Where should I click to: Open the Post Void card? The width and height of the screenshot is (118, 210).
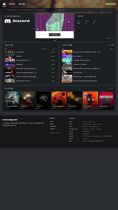pyautogui.click(x=90, y=100)
